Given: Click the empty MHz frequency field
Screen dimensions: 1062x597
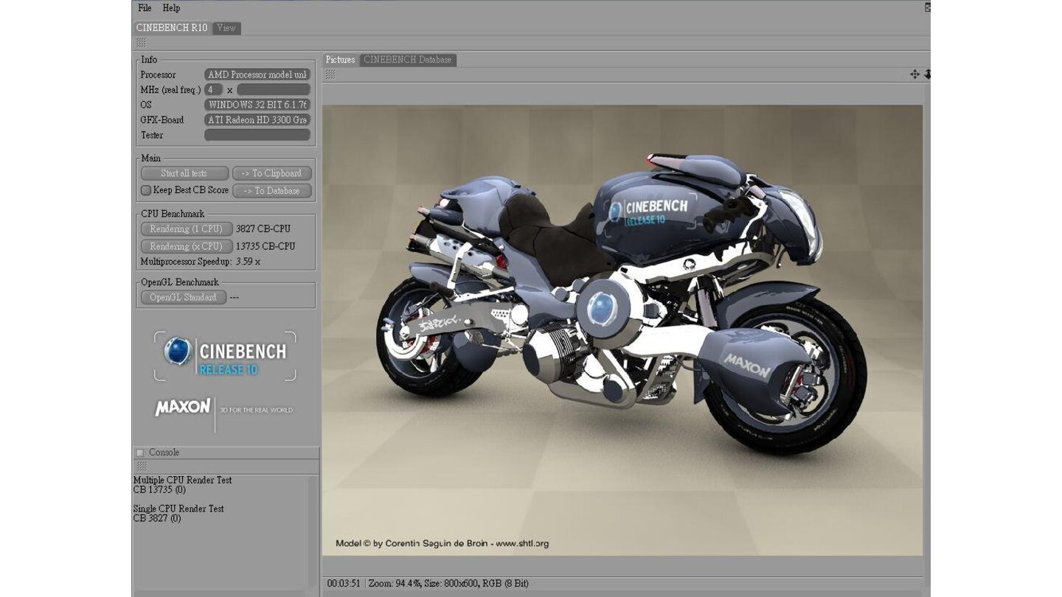Looking at the screenshot, I should tap(273, 90).
